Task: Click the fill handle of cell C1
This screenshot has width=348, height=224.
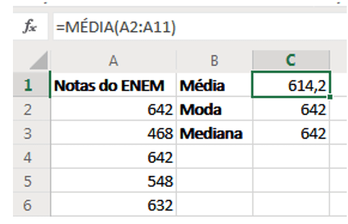Action: pos(330,97)
